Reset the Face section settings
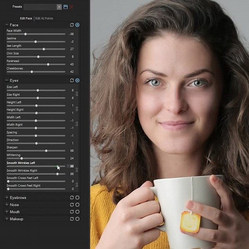The height and width of the screenshot is (249, 249). [72, 25]
